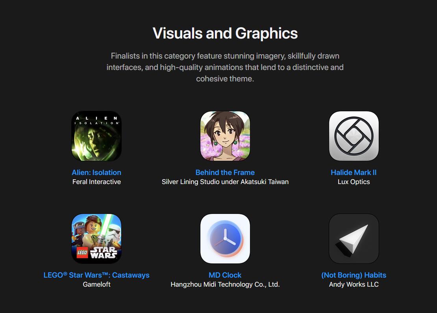The height and width of the screenshot is (313, 437).
Task: Open the LEGO Star Wars game icon
Action: [96, 239]
